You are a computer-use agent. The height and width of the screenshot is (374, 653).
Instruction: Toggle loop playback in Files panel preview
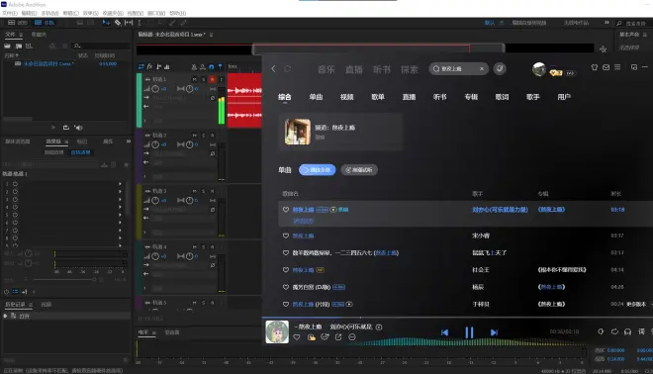(x=66, y=128)
